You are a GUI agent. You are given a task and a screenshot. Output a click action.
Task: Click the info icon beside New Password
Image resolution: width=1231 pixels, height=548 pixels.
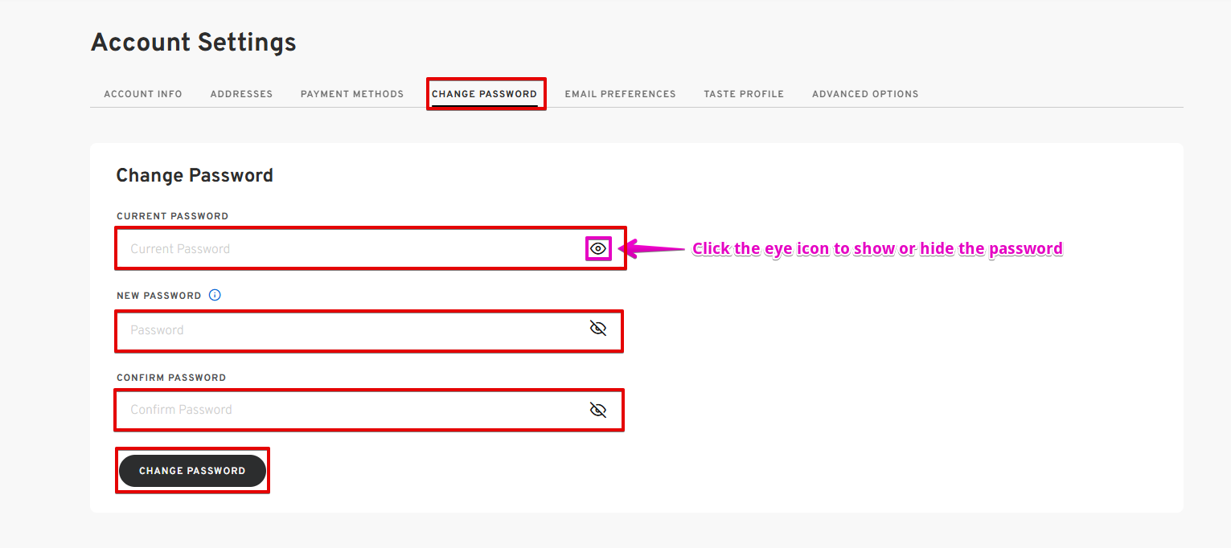click(215, 295)
